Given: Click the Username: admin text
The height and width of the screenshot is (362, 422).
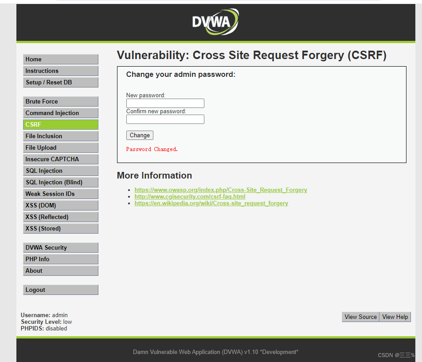Looking at the screenshot, I should pos(44,315).
